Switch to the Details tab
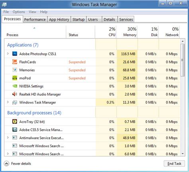The image size is (189, 172). tap(109, 20)
